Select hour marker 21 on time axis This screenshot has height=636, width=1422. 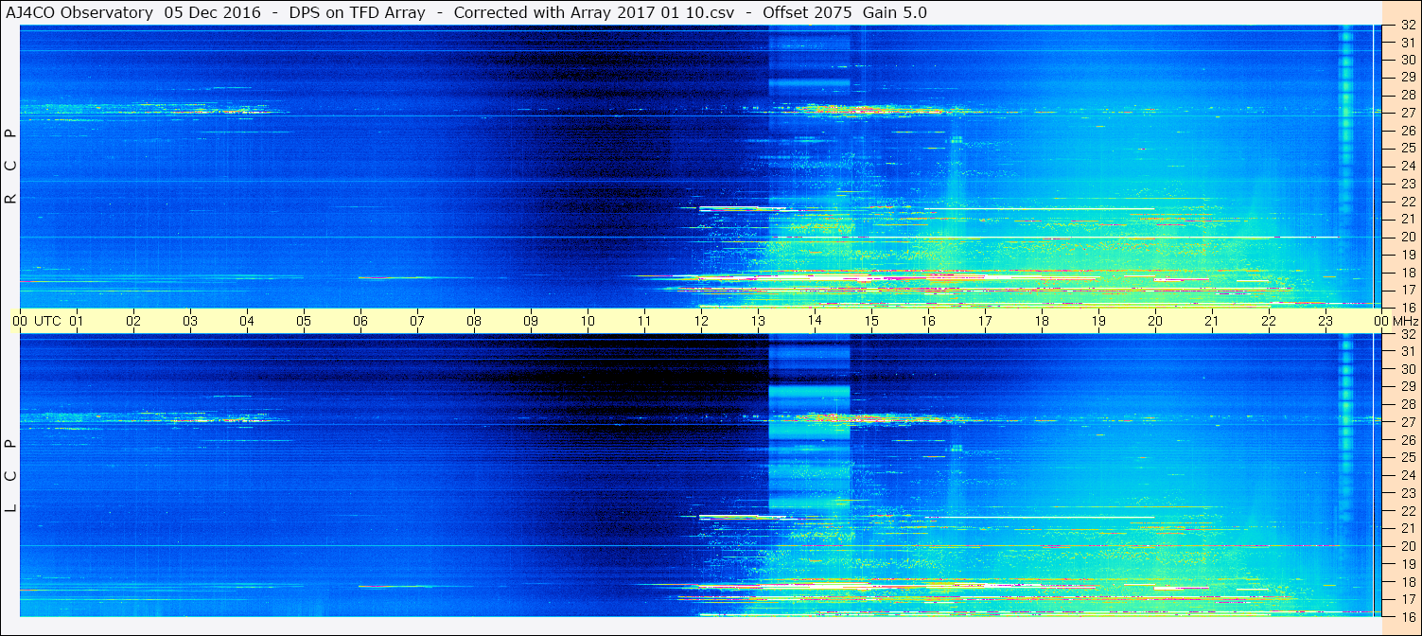(1212, 321)
